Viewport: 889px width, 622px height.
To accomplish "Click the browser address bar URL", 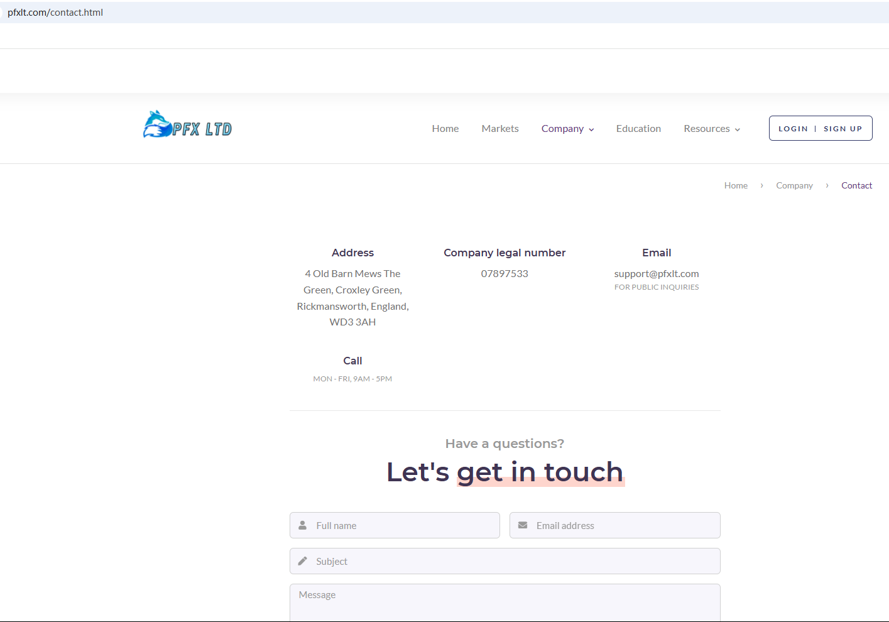I will click(55, 13).
